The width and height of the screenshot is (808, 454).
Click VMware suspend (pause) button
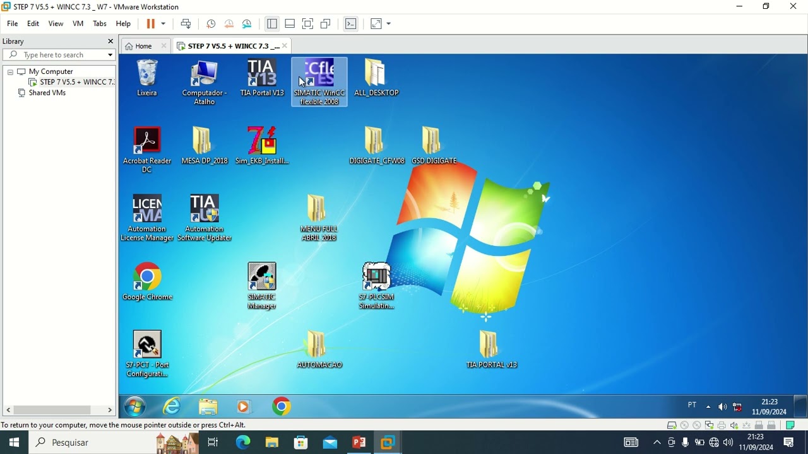click(x=150, y=23)
